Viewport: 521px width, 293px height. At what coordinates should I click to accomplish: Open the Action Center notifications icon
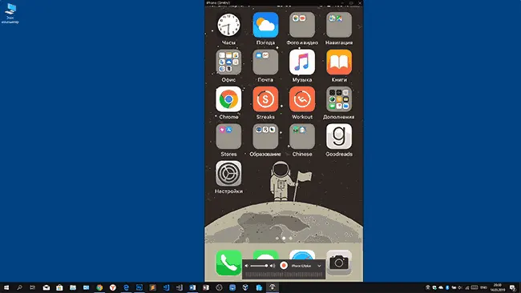tap(513, 287)
